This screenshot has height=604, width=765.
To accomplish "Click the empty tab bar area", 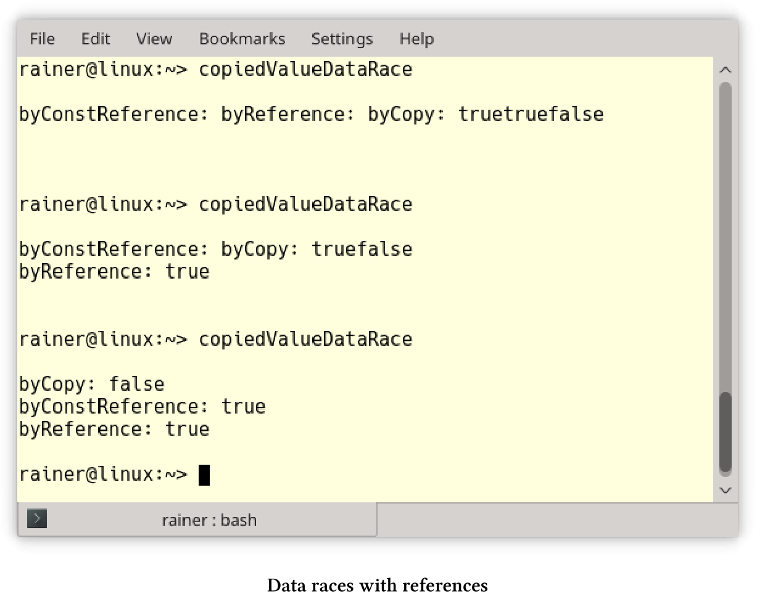I will [557, 520].
